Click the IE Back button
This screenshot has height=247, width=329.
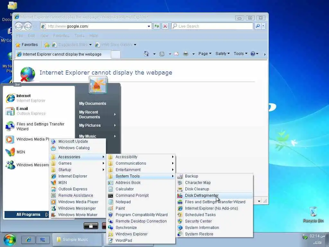19,26
